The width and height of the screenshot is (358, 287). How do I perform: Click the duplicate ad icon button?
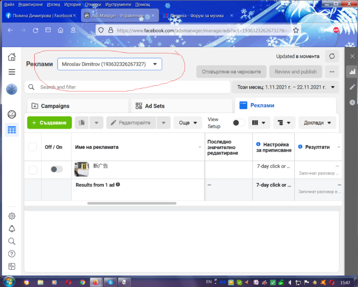click(x=82, y=123)
